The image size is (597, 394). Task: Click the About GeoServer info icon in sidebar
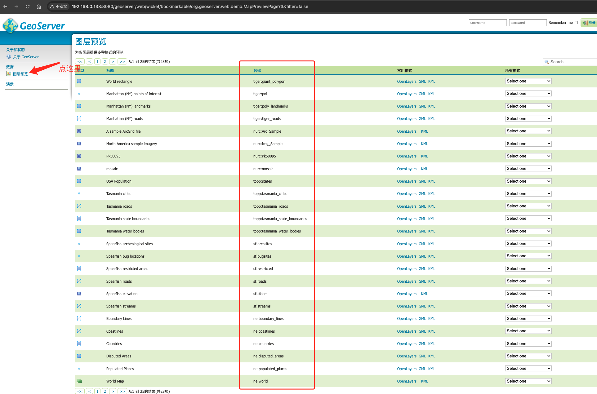point(9,57)
